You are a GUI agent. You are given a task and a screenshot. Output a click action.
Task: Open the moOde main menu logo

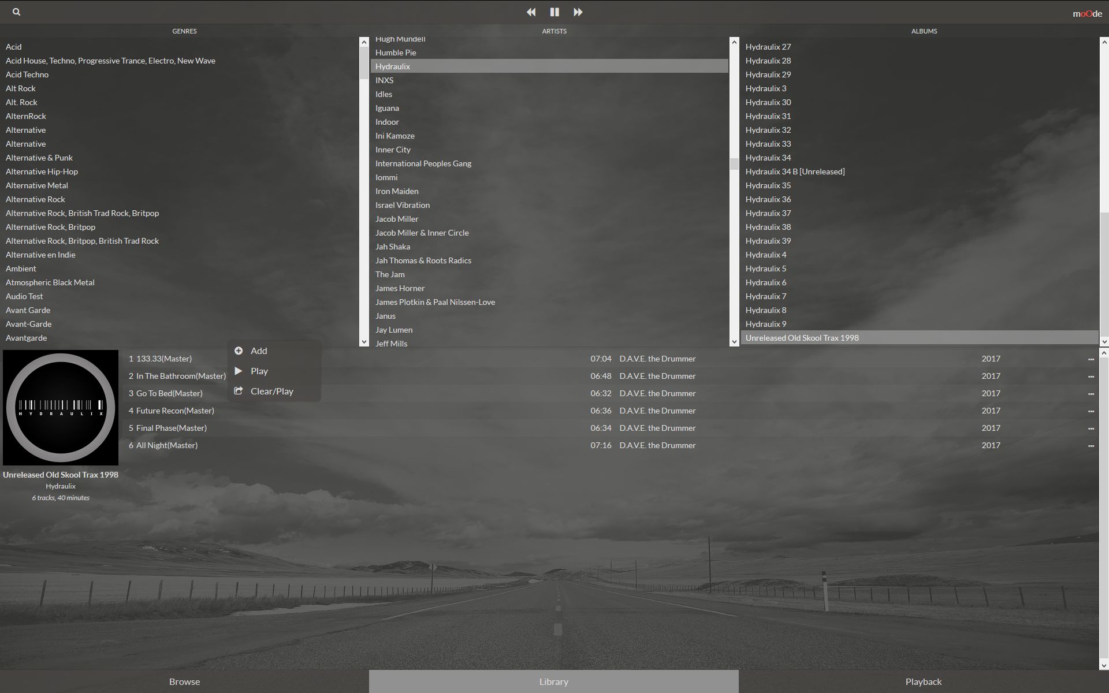tap(1087, 13)
